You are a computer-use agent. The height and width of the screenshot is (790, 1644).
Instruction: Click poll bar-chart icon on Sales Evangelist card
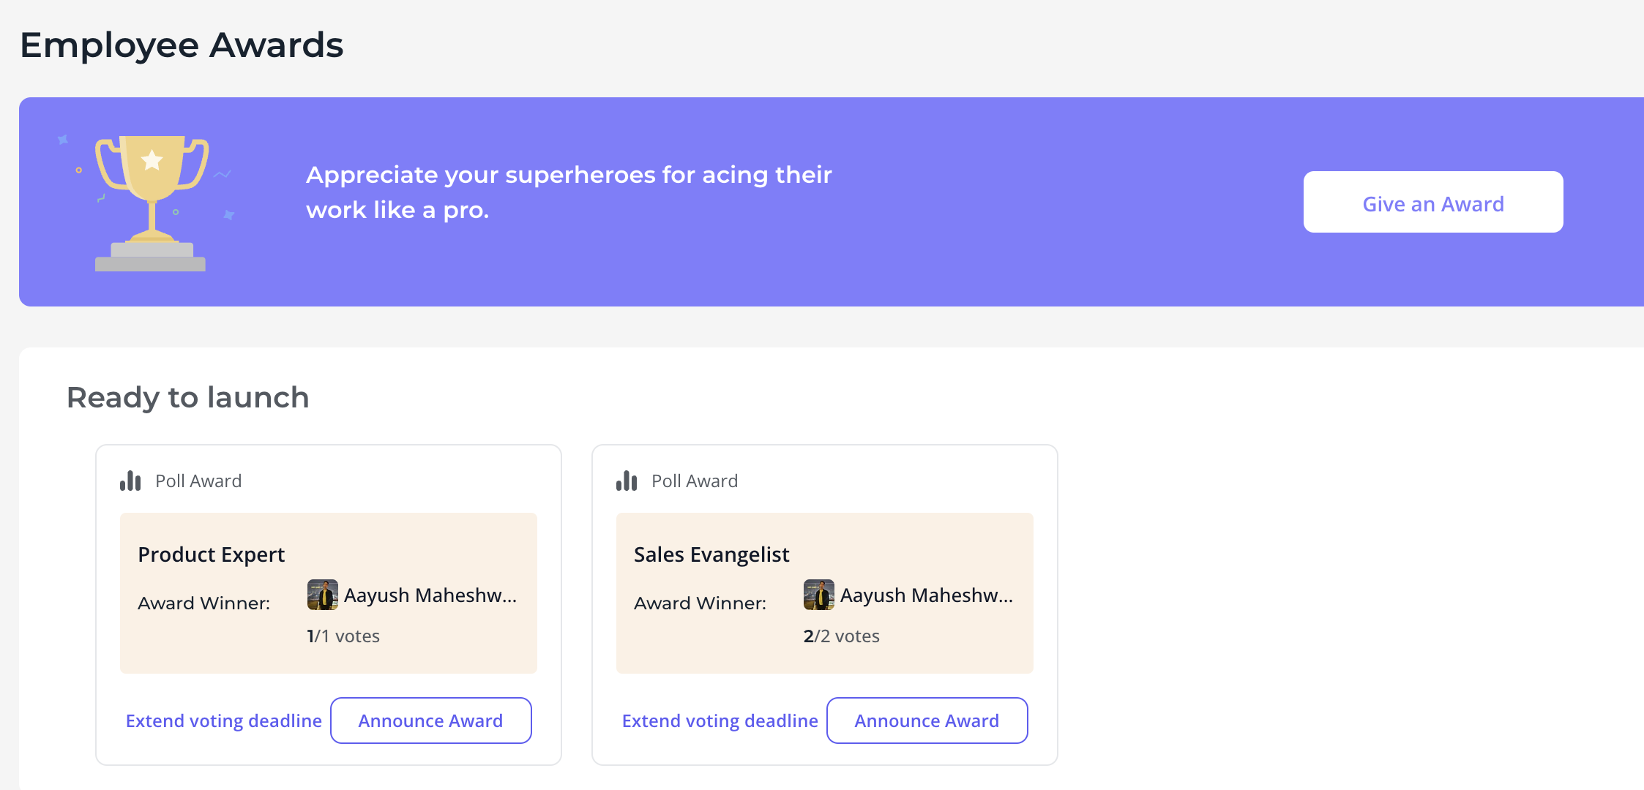click(x=627, y=481)
